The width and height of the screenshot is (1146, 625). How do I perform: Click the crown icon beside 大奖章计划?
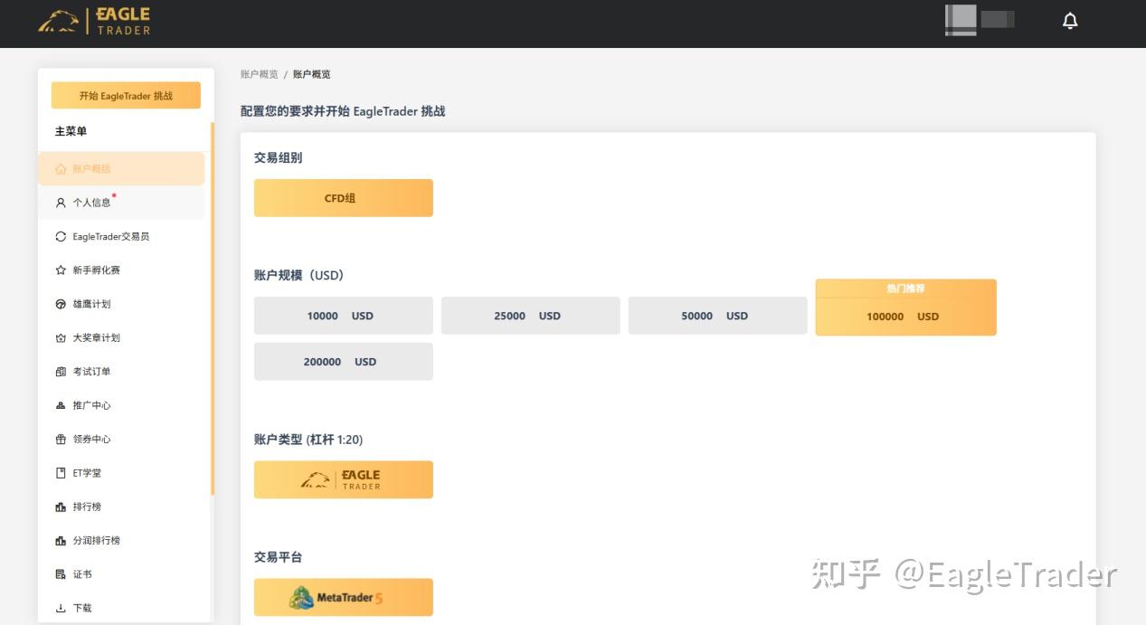pos(61,337)
